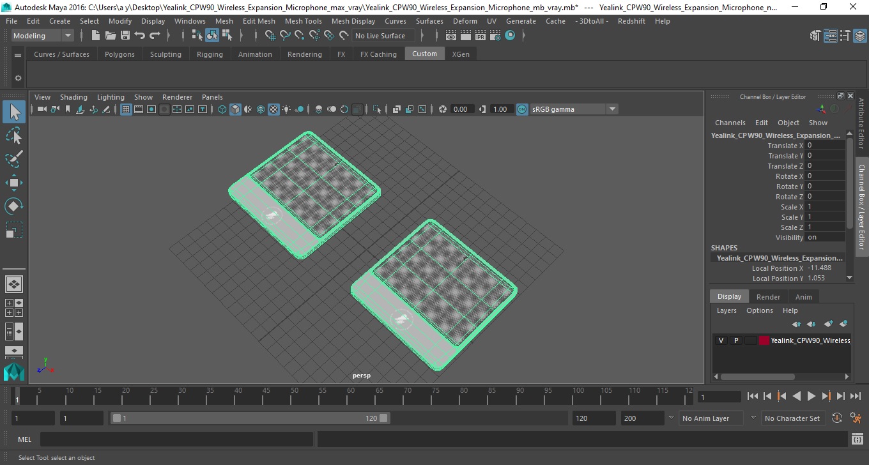Activate the Paint Selection tool

(14, 159)
